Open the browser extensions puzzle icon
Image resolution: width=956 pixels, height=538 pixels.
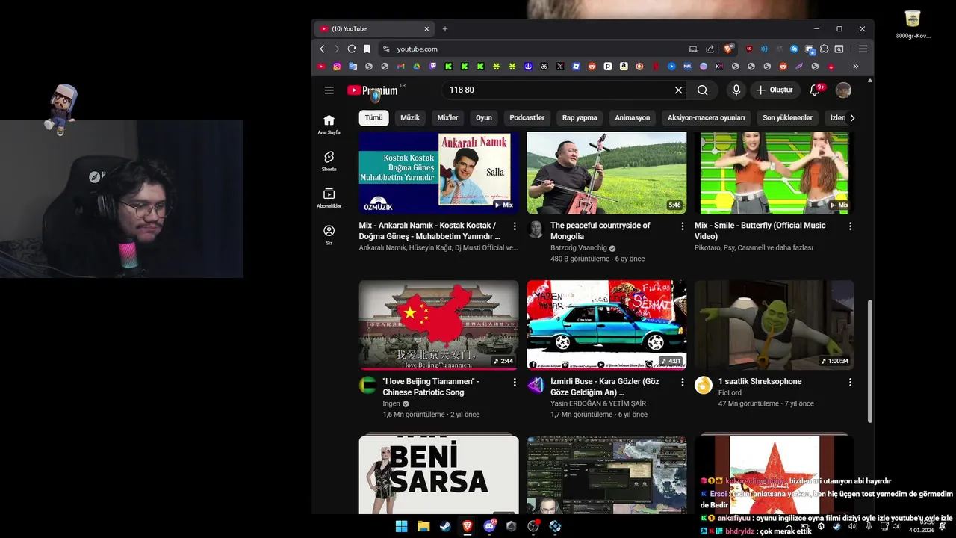coord(824,49)
